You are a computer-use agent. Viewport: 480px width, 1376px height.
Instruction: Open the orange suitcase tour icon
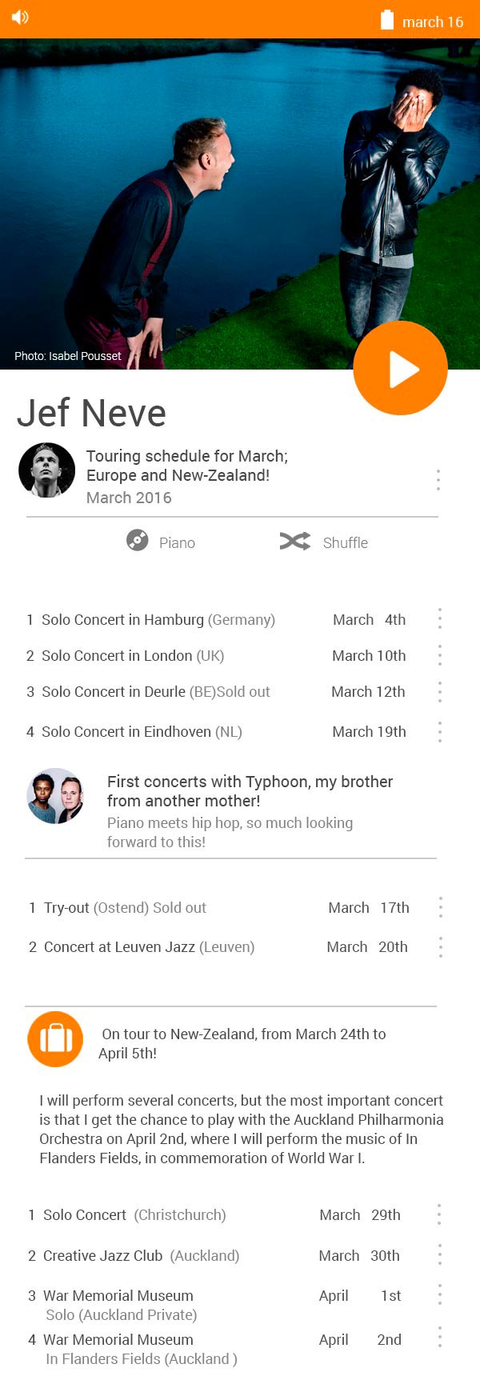tap(55, 1039)
